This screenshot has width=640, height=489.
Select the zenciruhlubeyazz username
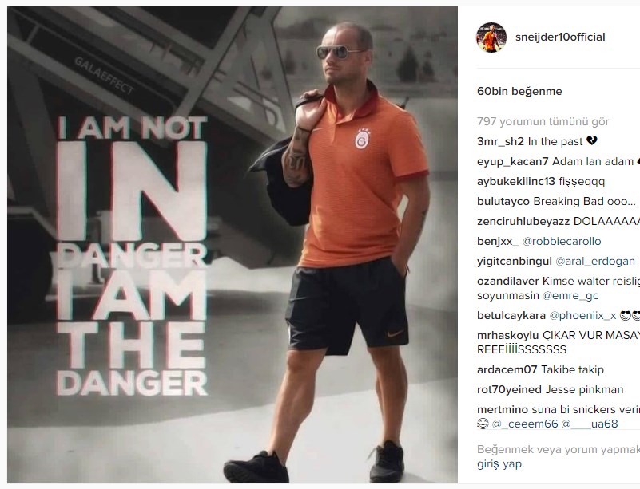523,221
